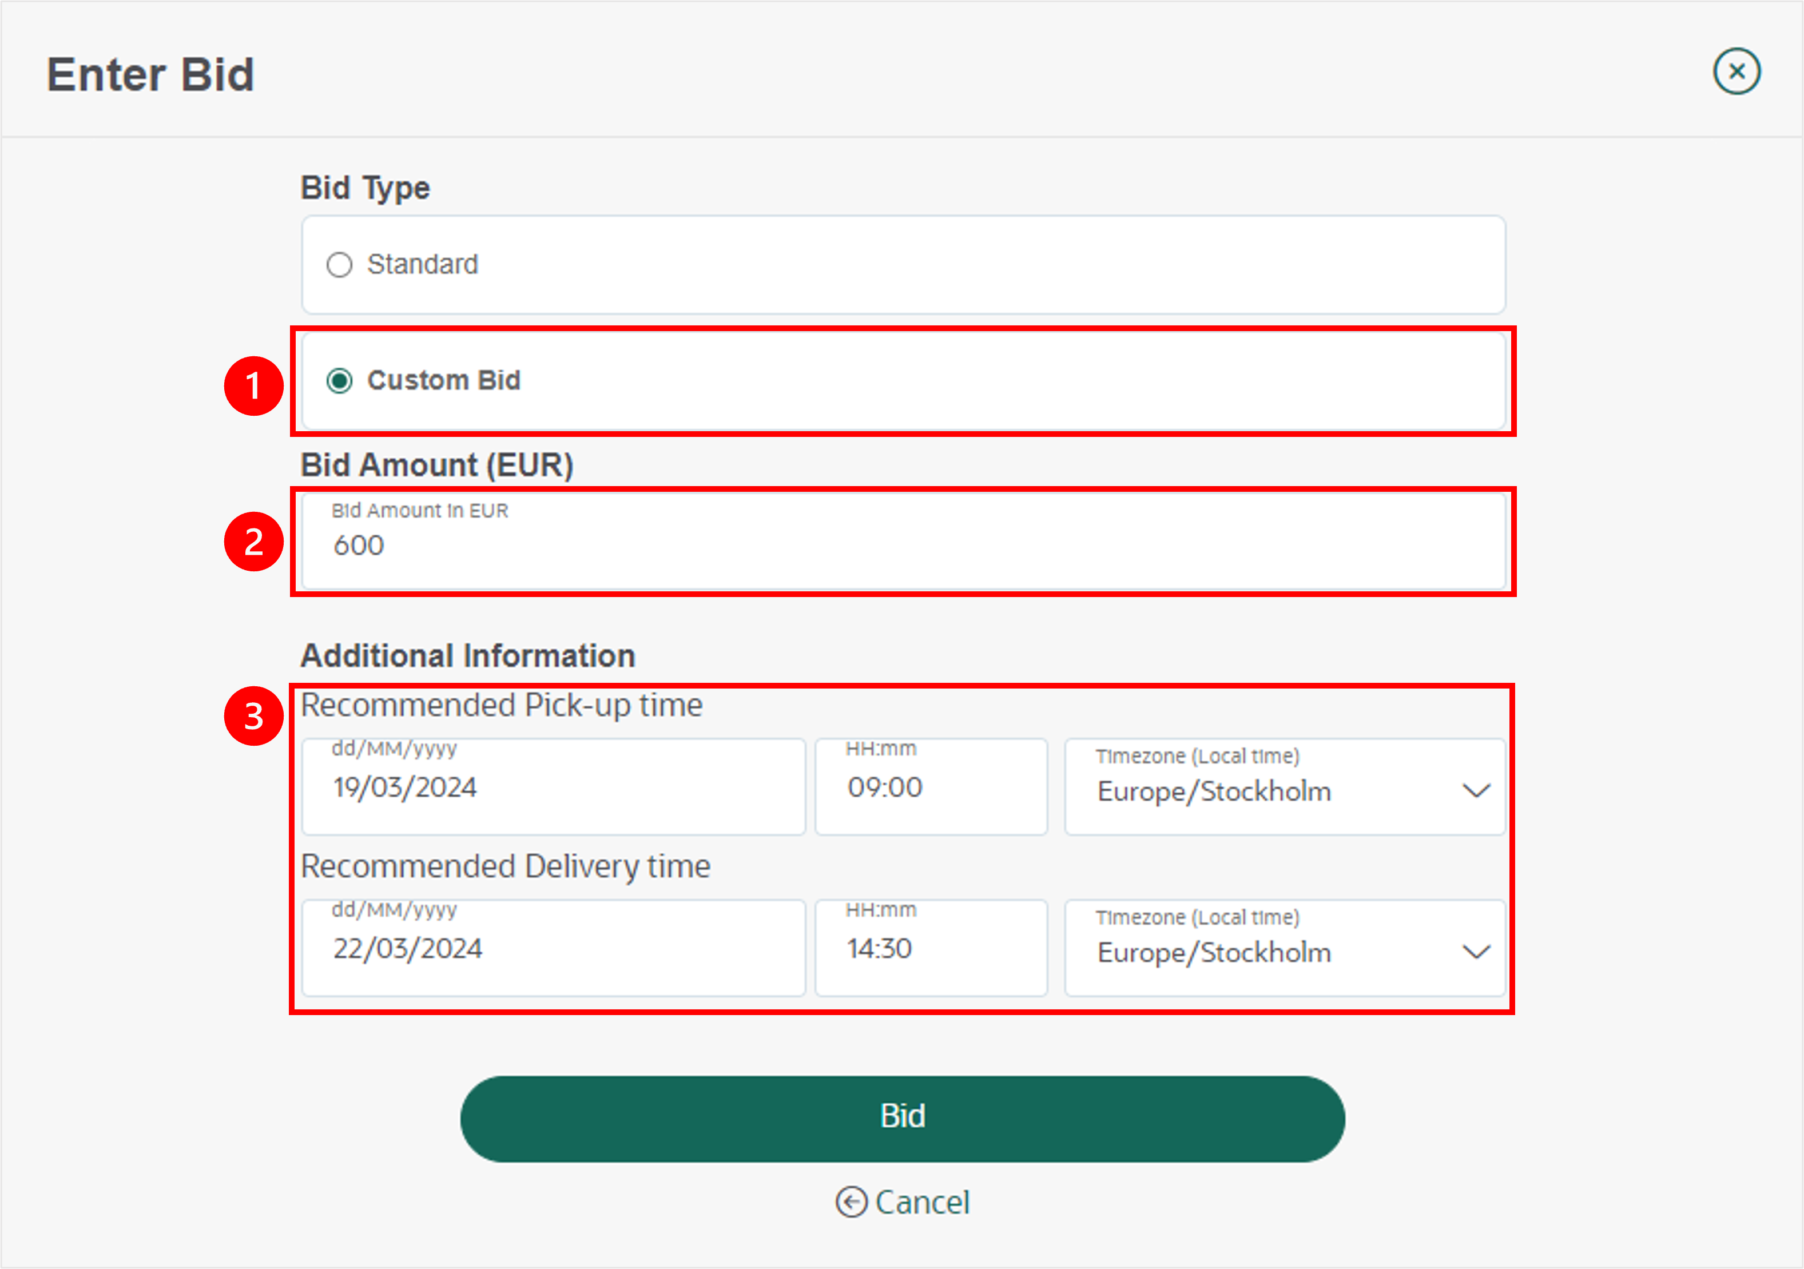The image size is (1804, 1269).
Task: Expand the pick-up timezone chevron arrow
Action: 1476,790
